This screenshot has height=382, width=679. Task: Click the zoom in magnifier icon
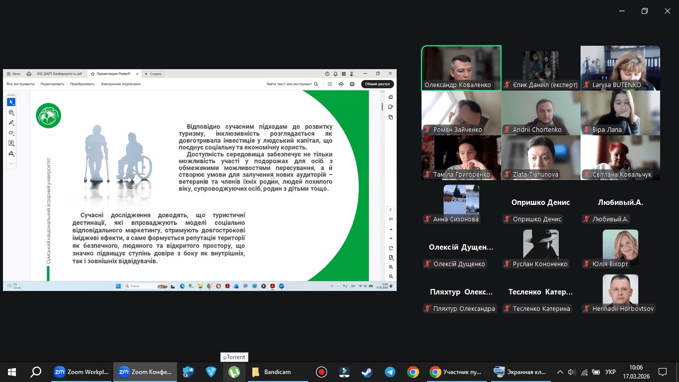click(x=391, y=267)
